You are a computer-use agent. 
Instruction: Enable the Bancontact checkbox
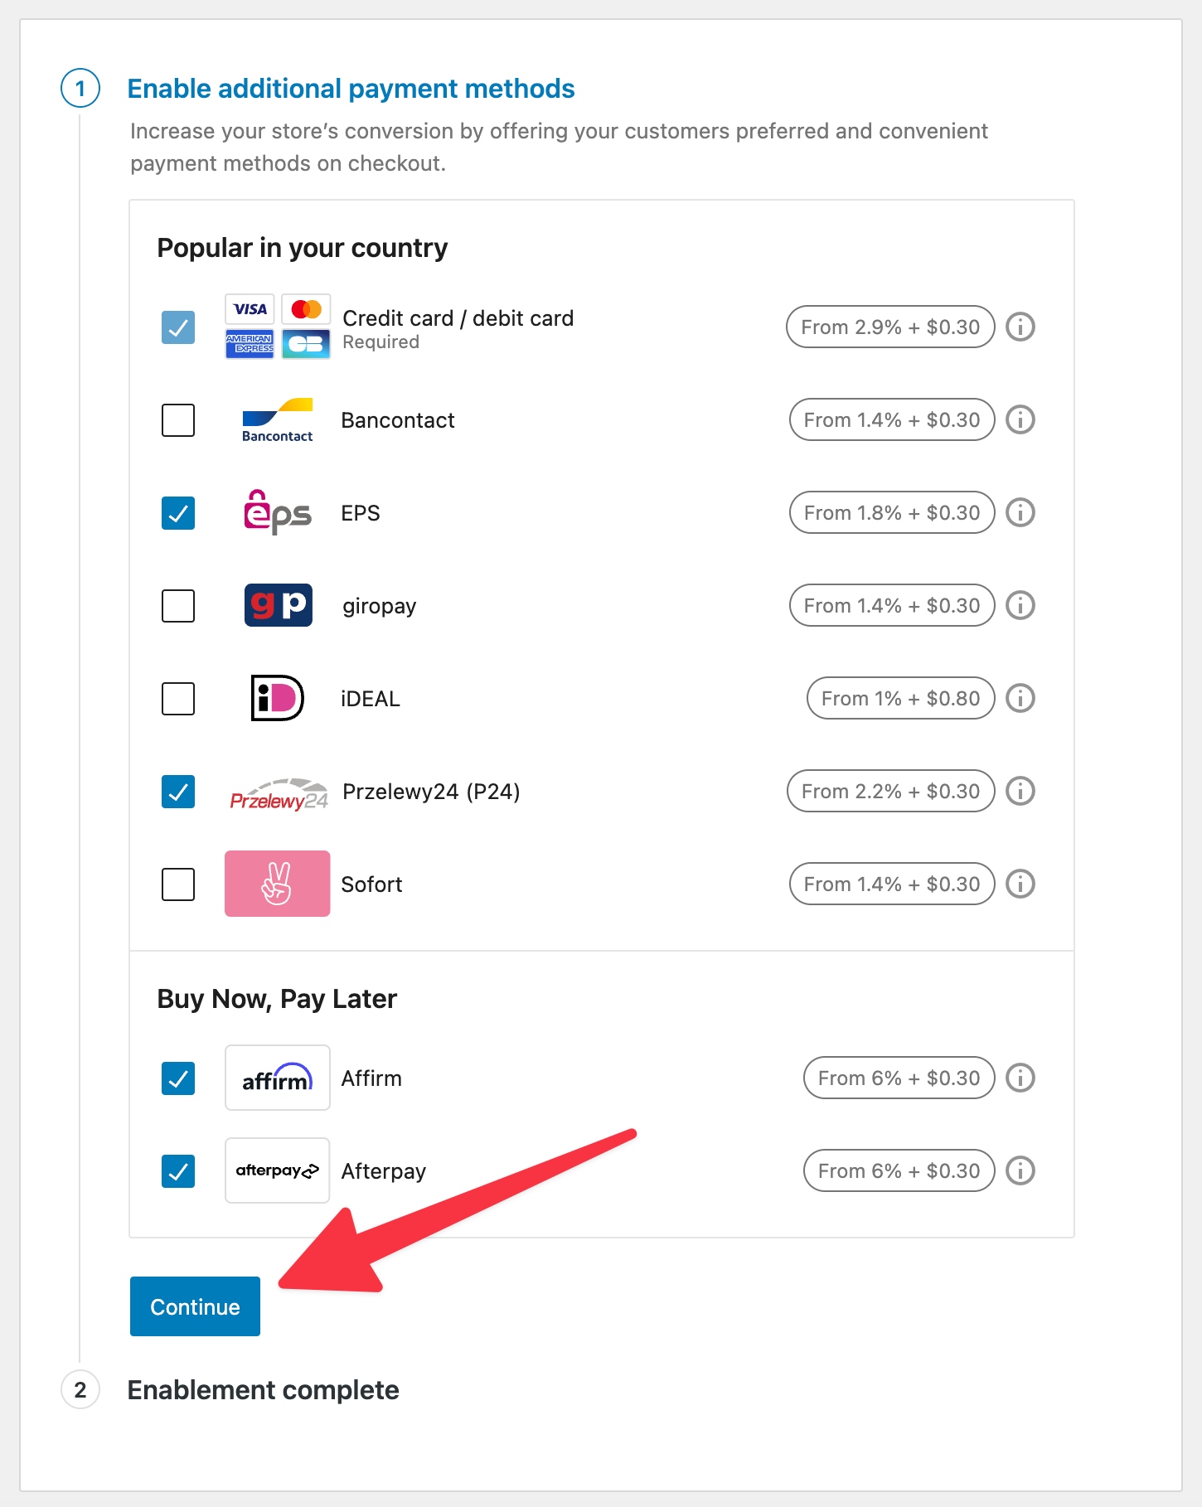click(x=178, y=420)
